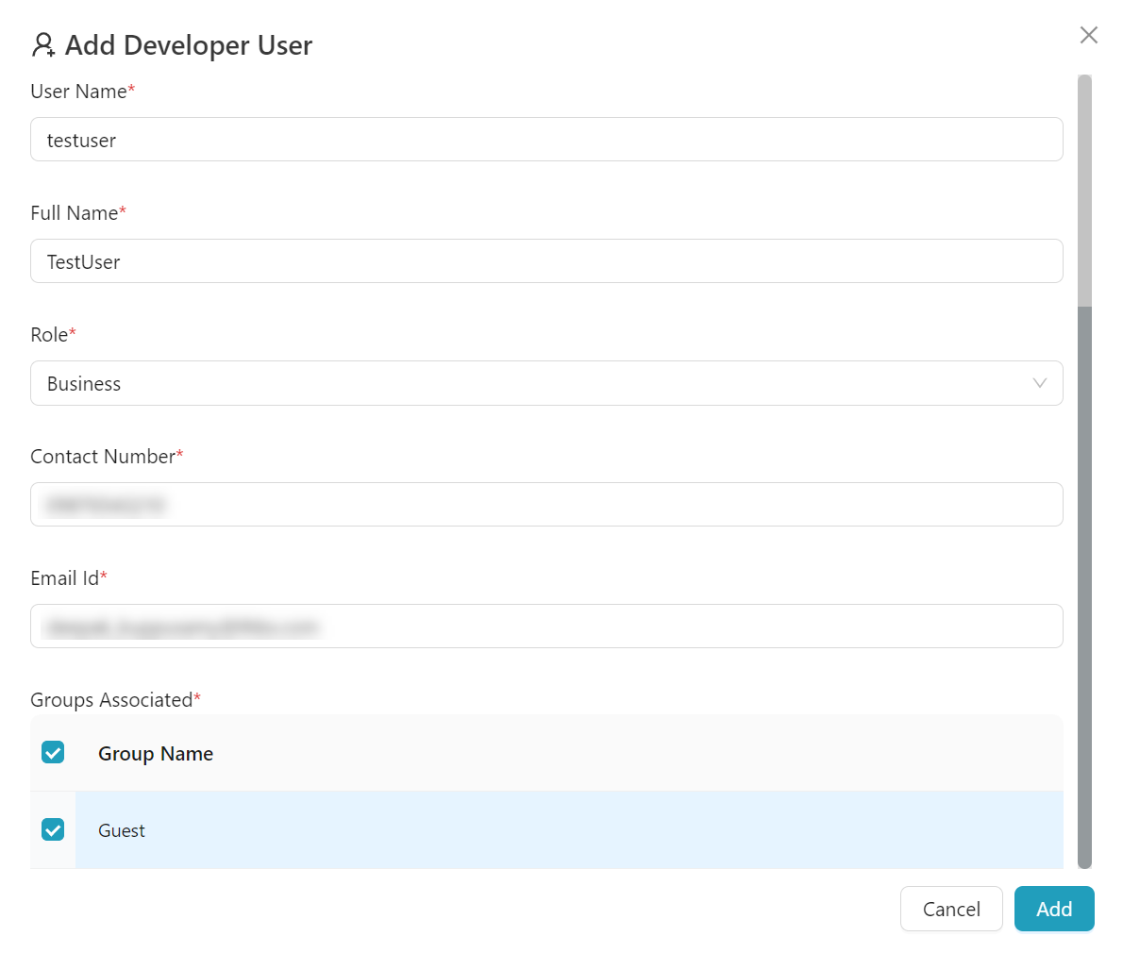The height and width of the screenshot is (953, 1123).
Task: Click the Add Developer User title text
Action: coord(189,45)
